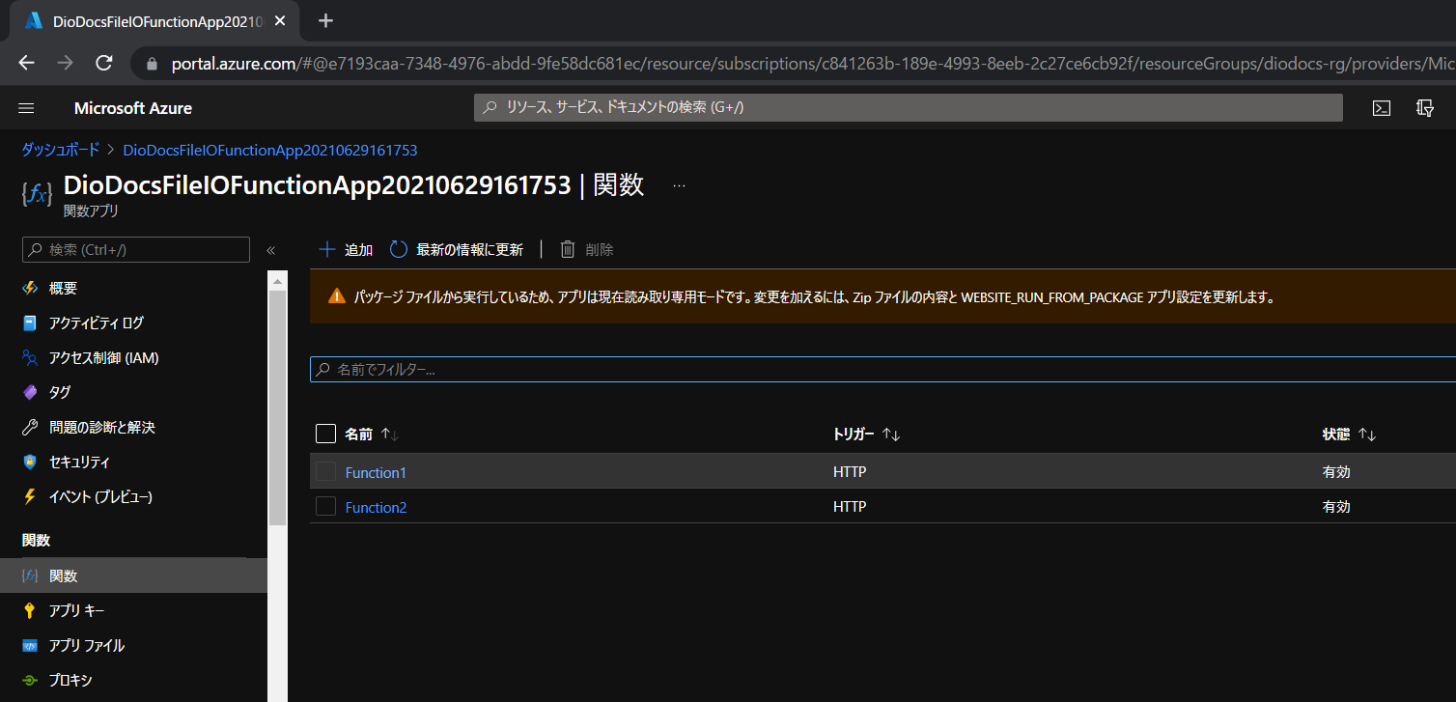Sort by 名前 column sort arrows
The width and height of the screenshot is (1456, 702).
tap(390, 435)
